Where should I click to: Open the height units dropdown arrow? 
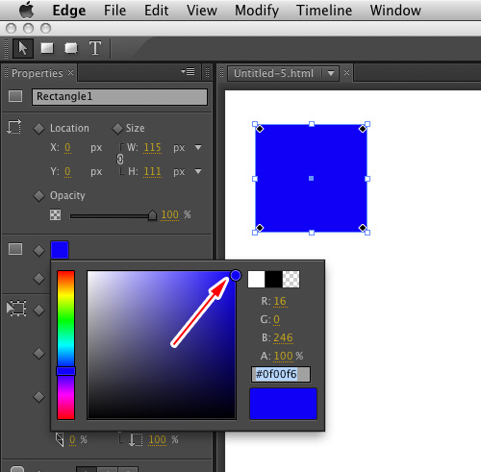tap(198, 171)
